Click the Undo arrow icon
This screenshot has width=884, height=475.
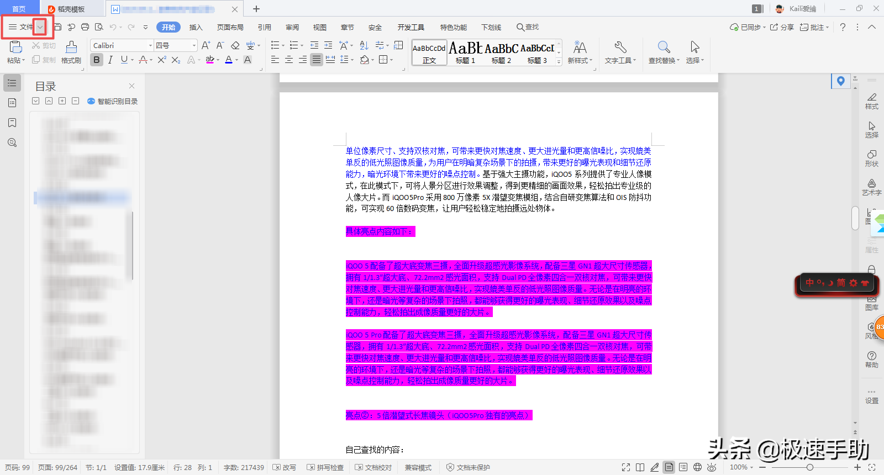pyautogui.click(x=113, y=27)
